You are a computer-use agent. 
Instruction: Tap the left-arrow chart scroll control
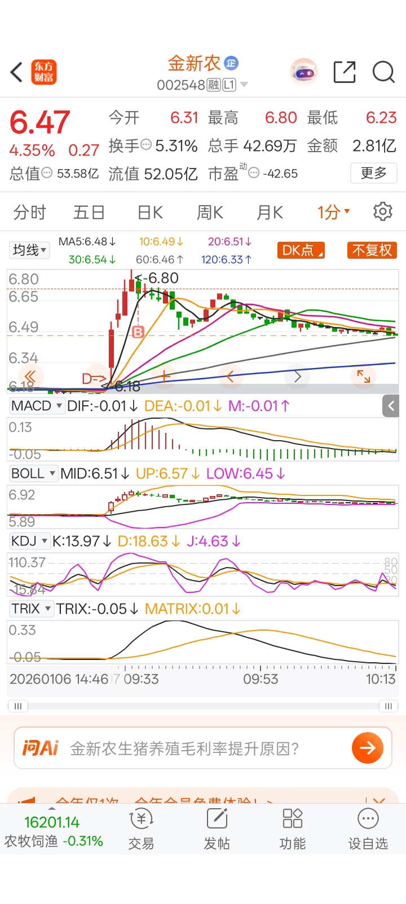coord(230,376)
